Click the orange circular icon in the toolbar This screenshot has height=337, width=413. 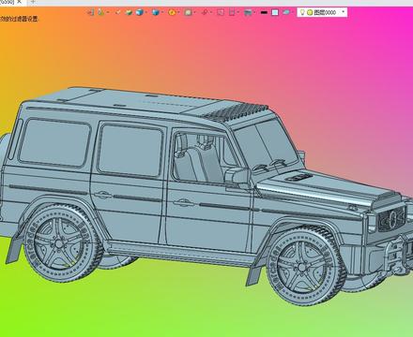(x=172, y=12)
